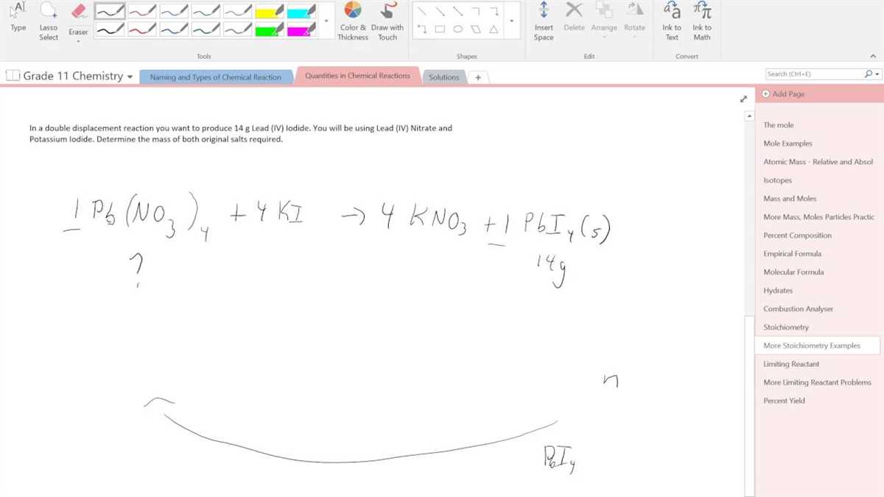
Task: Open Color & Thickness settings
Action: 353,21
